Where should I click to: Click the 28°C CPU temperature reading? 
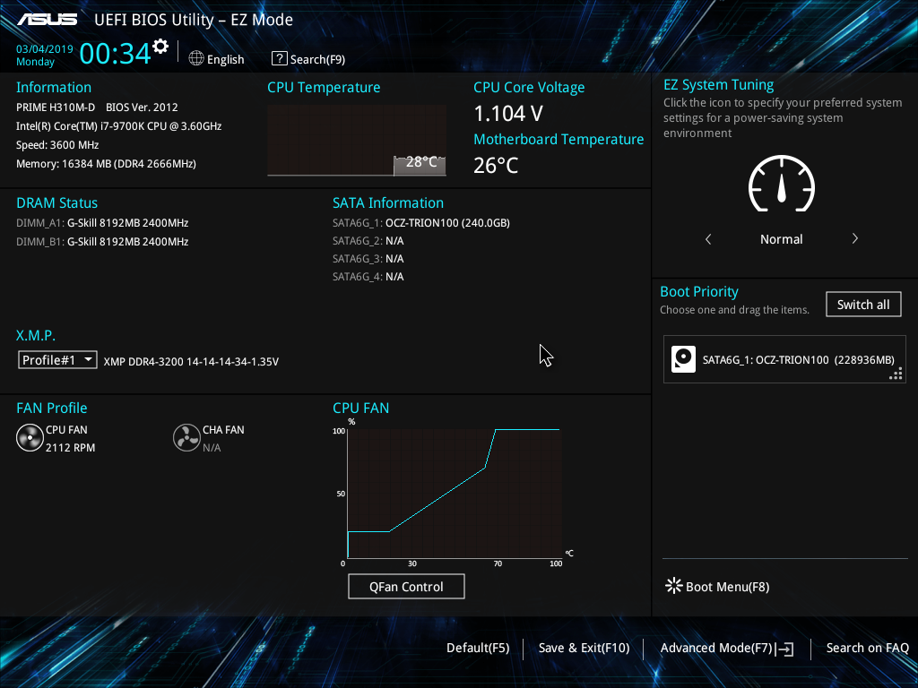pos(421,161)
